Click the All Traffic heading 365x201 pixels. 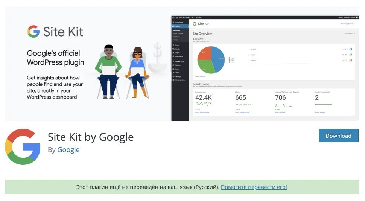pyautogui.click(x=198, y=39)
